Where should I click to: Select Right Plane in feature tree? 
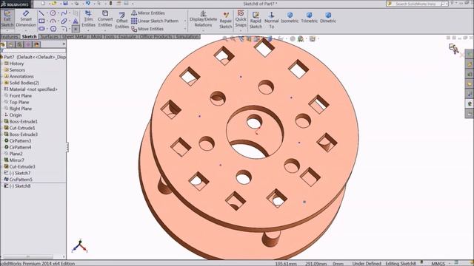(20, 109)
